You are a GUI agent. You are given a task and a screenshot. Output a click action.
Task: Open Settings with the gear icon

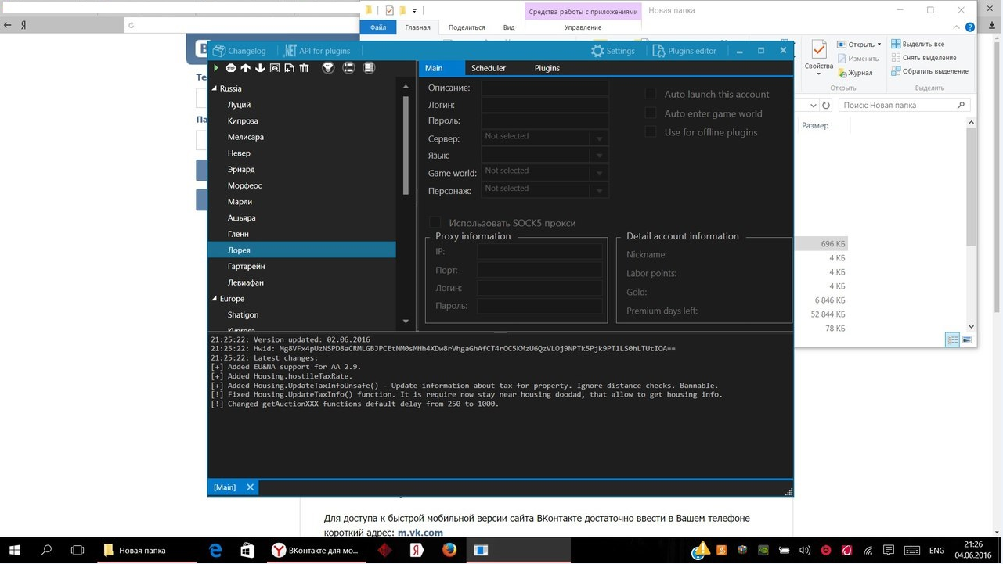click(613, 51)
